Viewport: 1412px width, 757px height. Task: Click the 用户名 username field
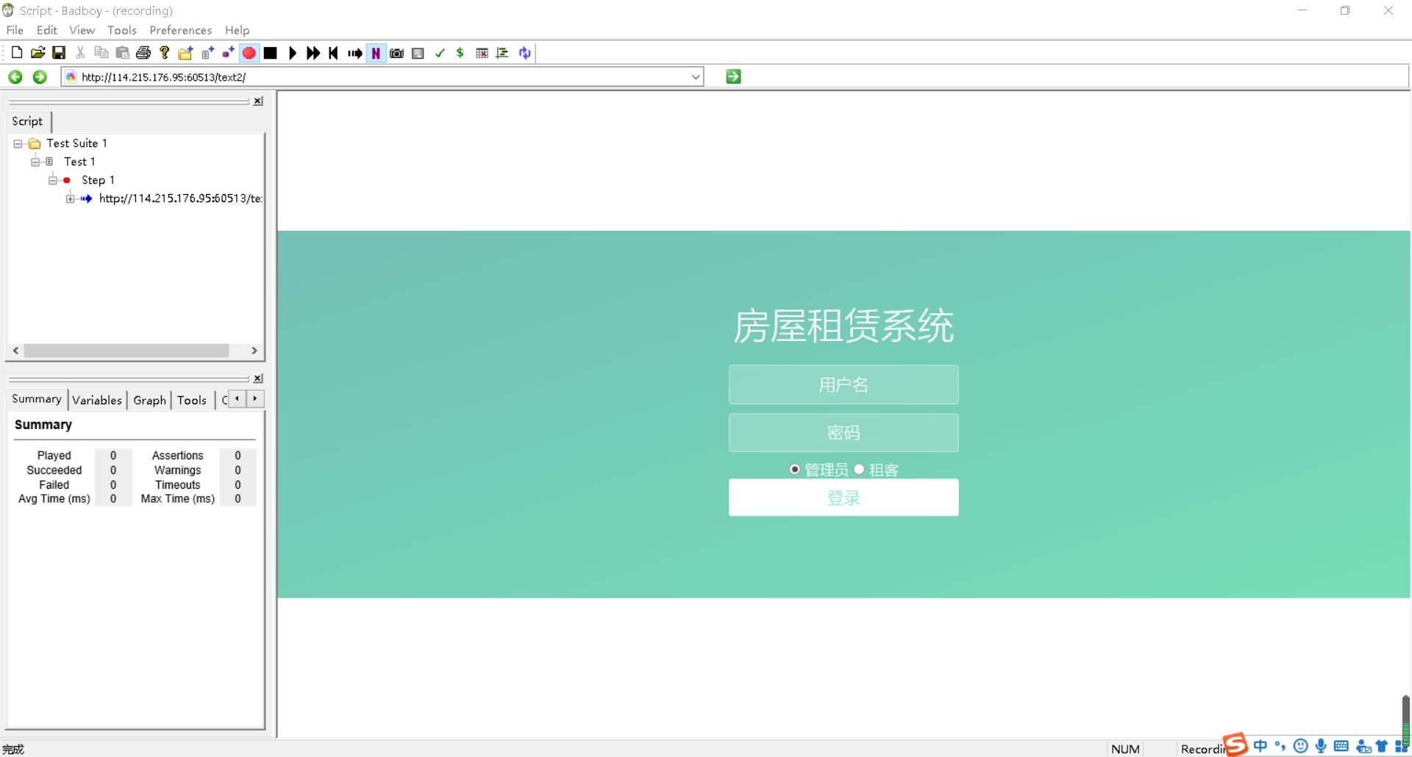pyautogui.click(x=844, y=384)
